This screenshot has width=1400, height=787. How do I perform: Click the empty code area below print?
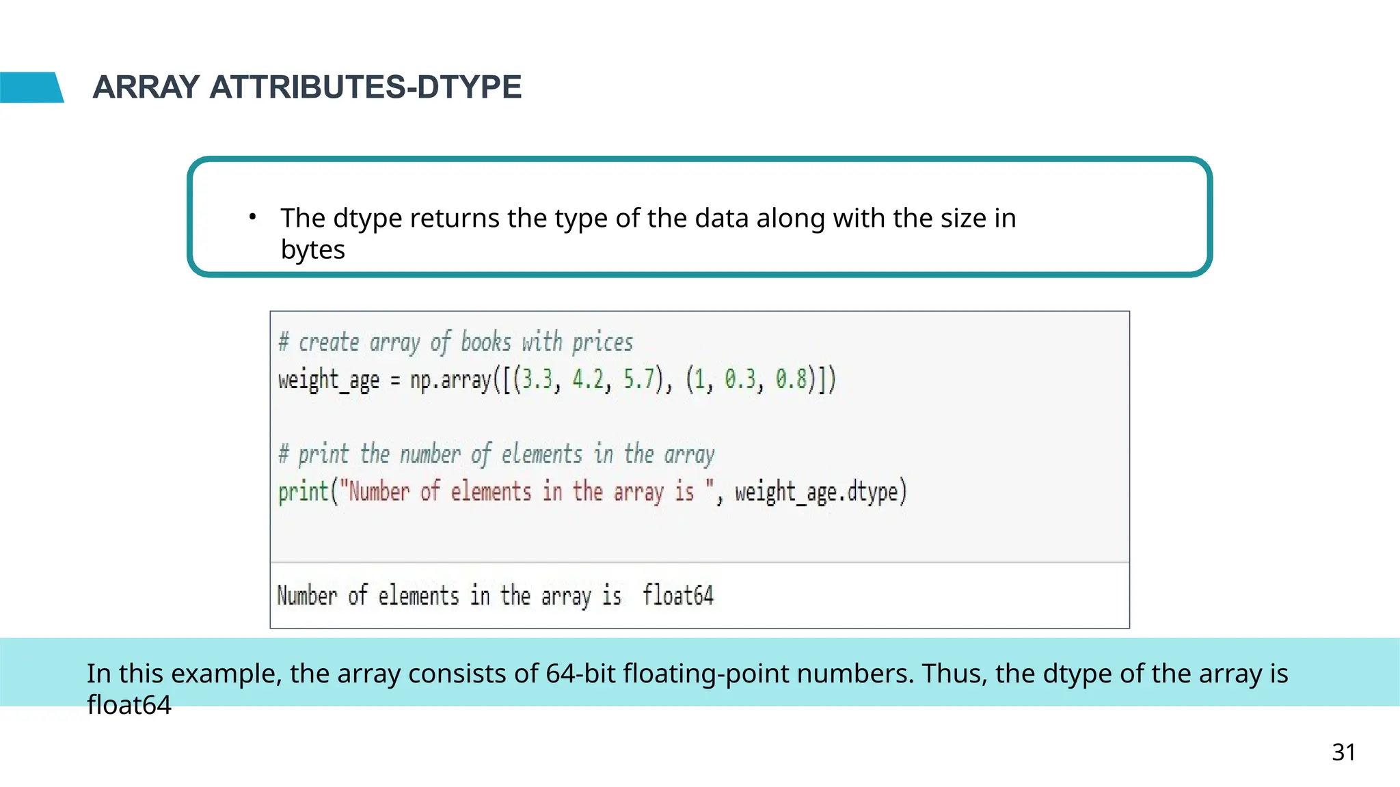699,533
